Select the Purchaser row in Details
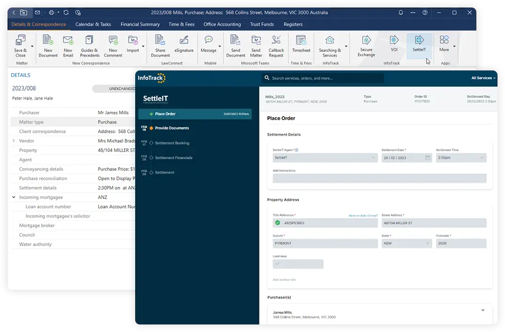The image size is (505, 332). pyautogui.click(x=73, y=113)
